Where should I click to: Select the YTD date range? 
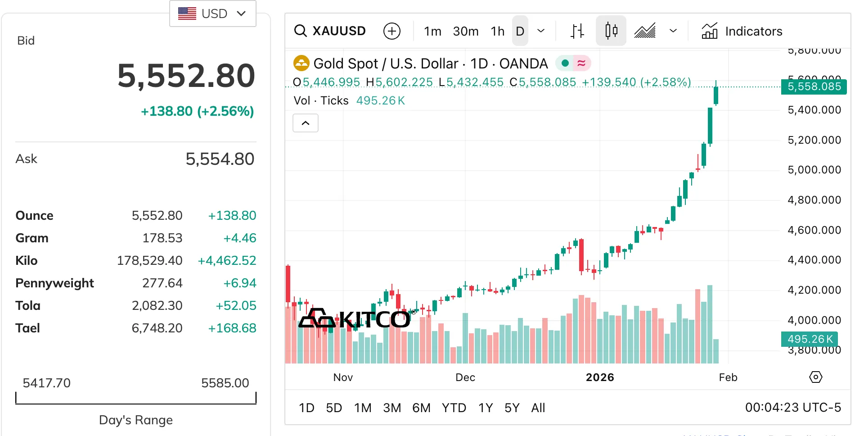pos(454,408)
